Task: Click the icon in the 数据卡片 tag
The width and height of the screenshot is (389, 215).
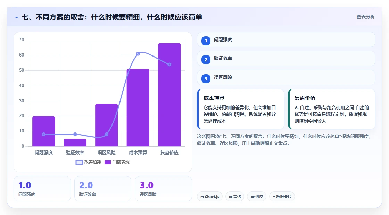Action: click(274, 196)
